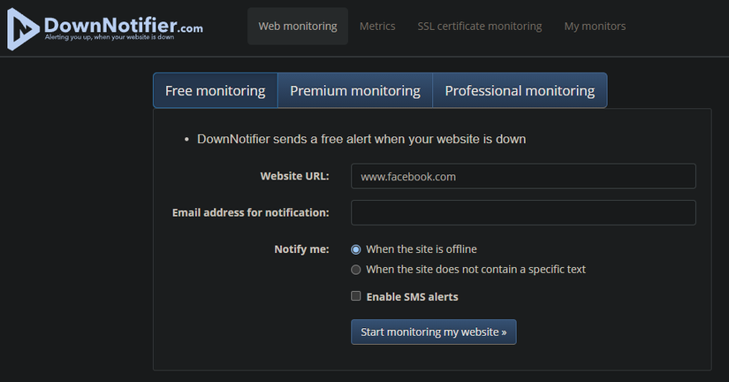Open SSL certificate monitoring
Screen dimensions: 729x382
point(479,26)
